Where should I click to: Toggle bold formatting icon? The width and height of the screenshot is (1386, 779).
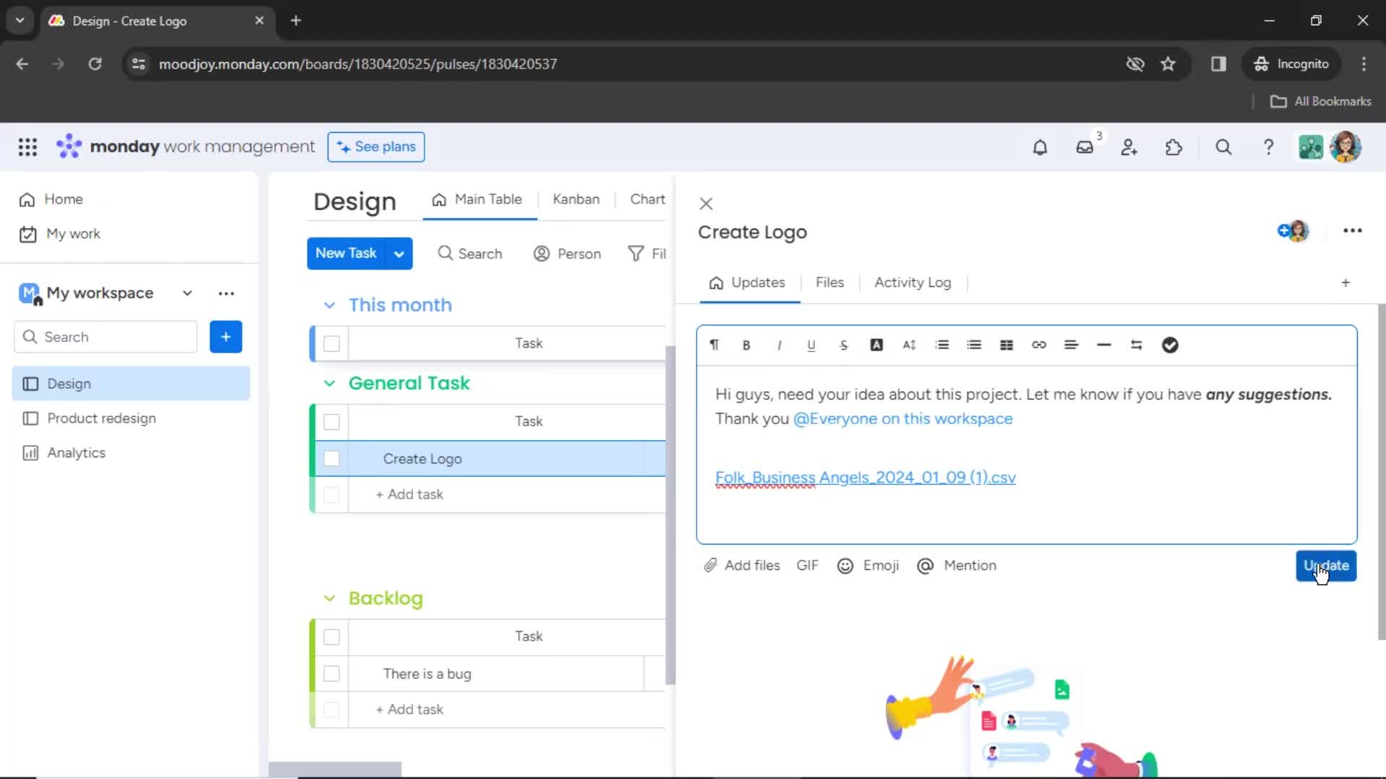pos(746,344)
